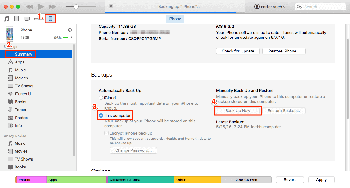Click the TV Shows media icon

point(27,18)
